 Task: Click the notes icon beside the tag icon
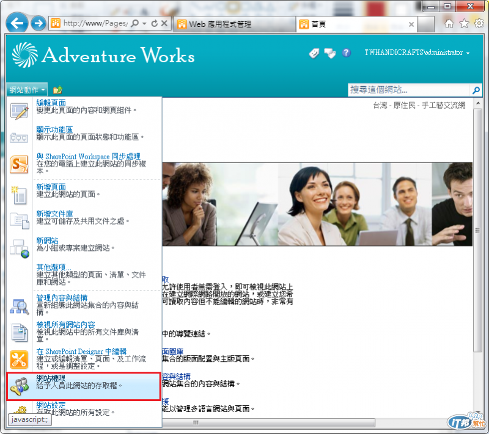[329, 53]
